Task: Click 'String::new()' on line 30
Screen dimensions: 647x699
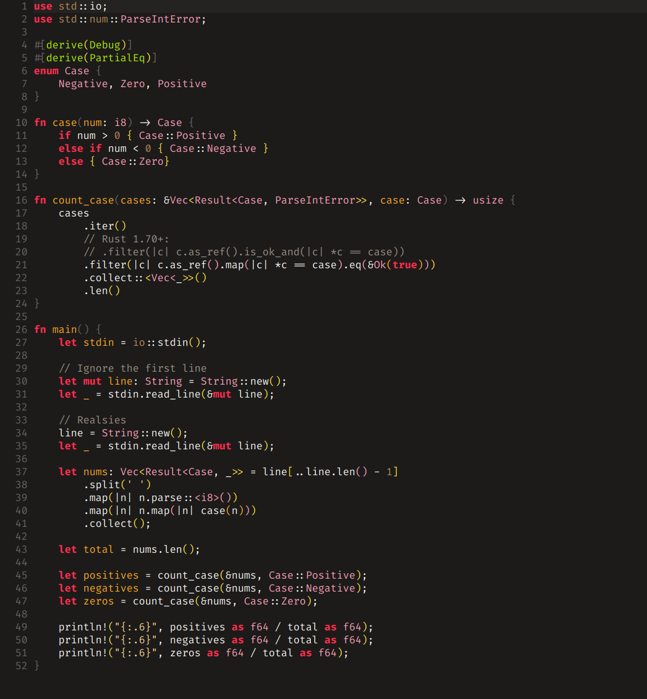Action: (241, 381)
